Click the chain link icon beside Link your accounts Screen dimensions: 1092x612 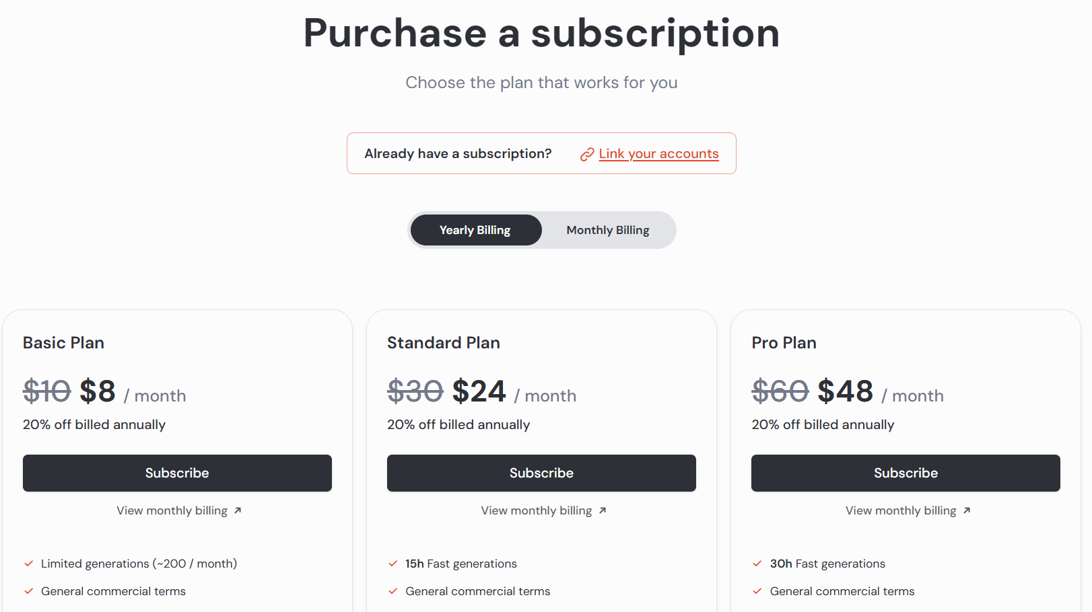(x=587, y=155)
